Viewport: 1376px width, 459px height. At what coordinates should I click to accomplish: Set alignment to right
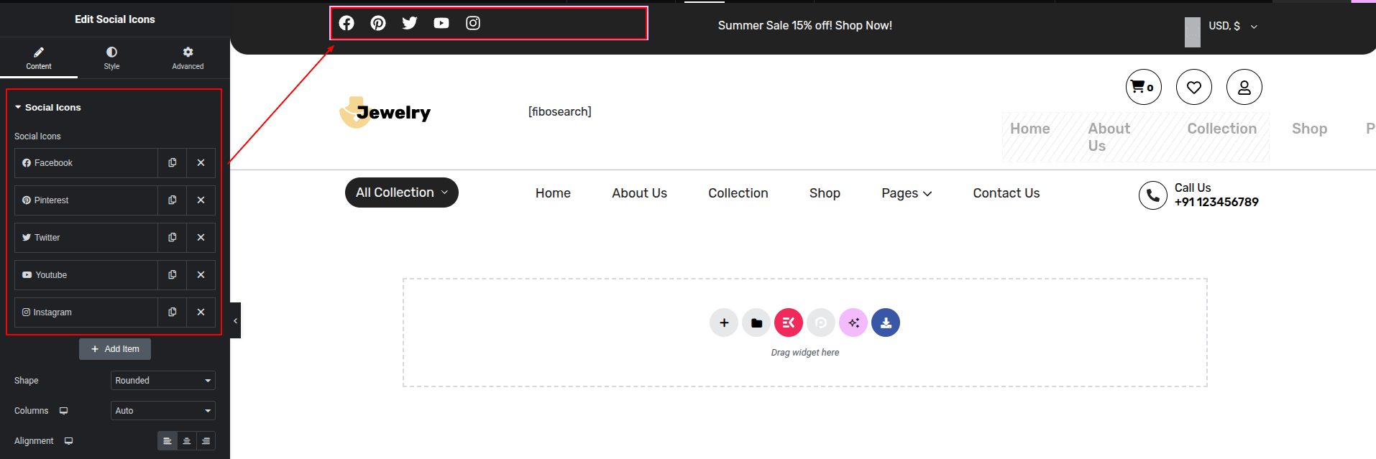click(206, 441)
